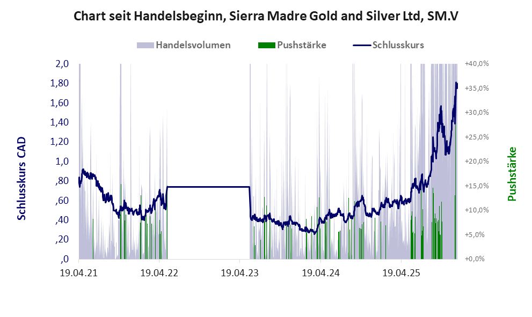Screen dimensions: 532x317
Task: Click the +40,0% tick on the right axis
Action: coord(477,64)
